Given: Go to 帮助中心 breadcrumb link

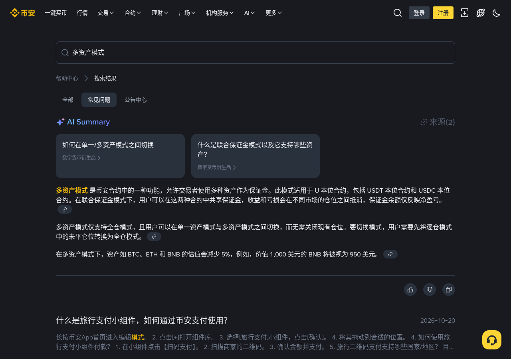Looking at the screenshot, I should pyautogui.click(x=67, y=78).
